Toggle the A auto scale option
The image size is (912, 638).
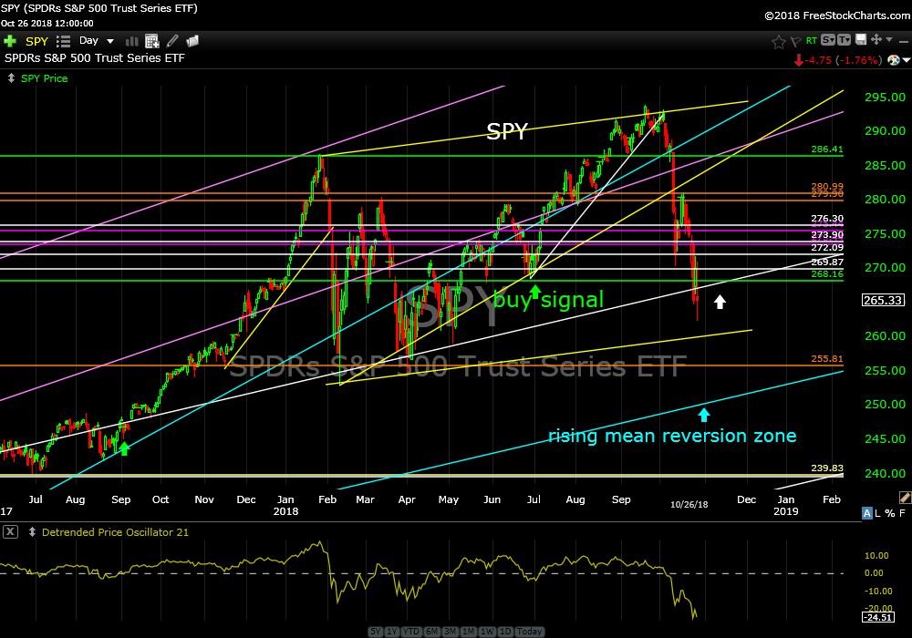[x=866, y=514]
